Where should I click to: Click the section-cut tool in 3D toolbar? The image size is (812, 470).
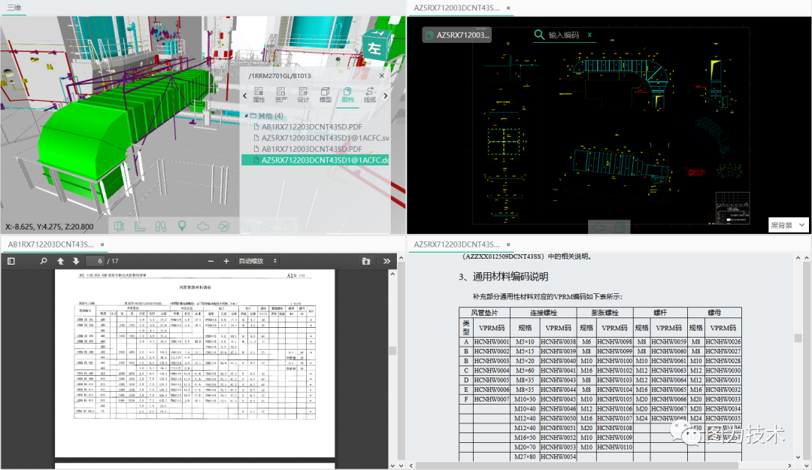(119, 226)
